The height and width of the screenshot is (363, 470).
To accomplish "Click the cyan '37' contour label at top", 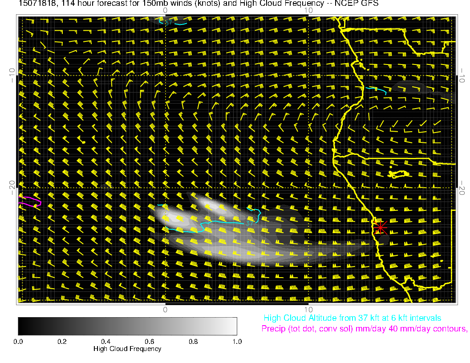I will point(168,22).
